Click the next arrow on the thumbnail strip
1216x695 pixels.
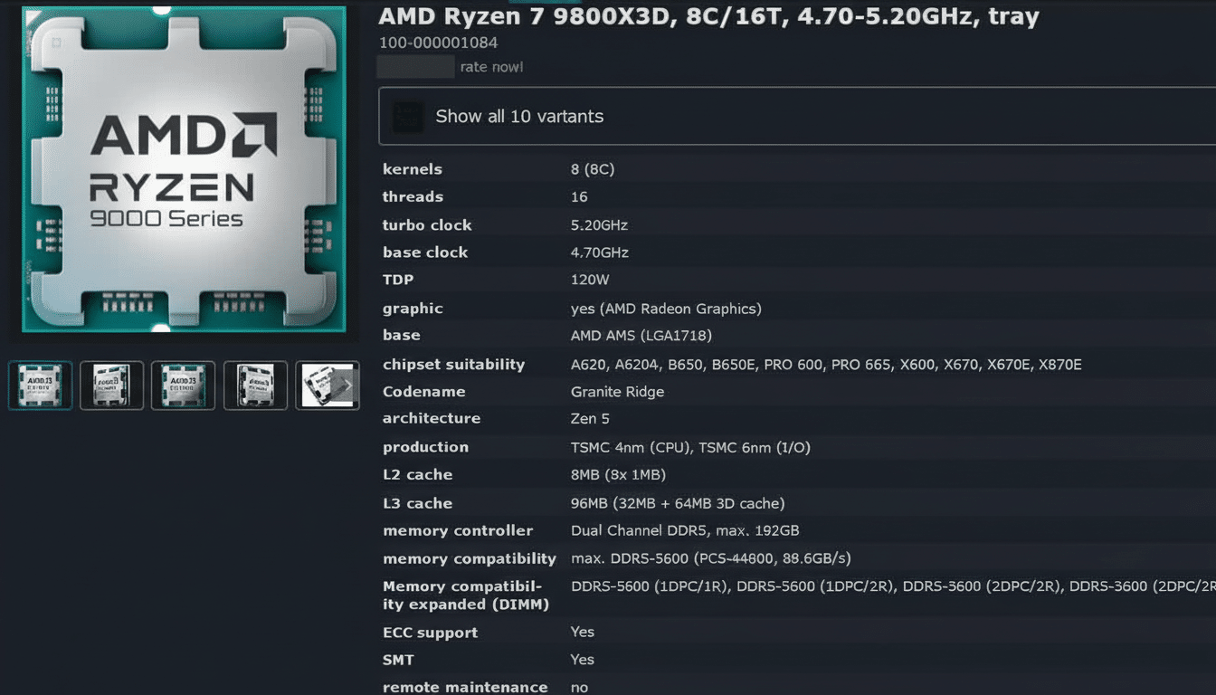(x=347, y=385)
